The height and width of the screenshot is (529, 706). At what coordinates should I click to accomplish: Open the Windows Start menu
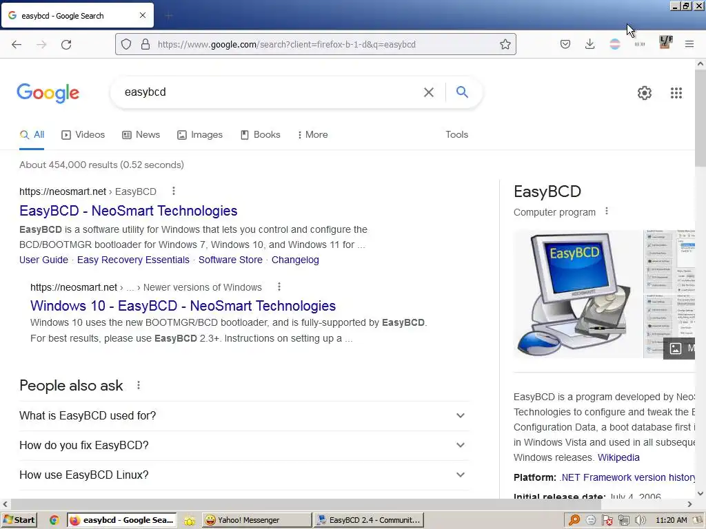[19, 521]
